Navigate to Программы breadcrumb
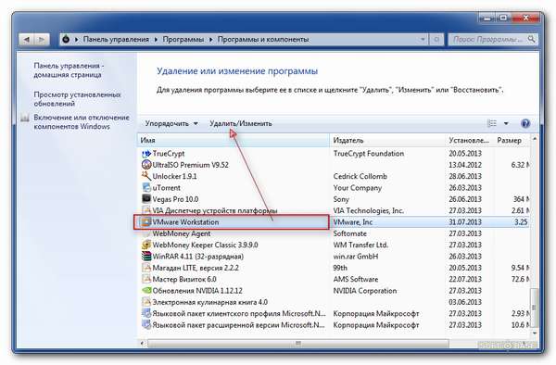The width and height of the screenshot is (556, 365). pos(183,39)
